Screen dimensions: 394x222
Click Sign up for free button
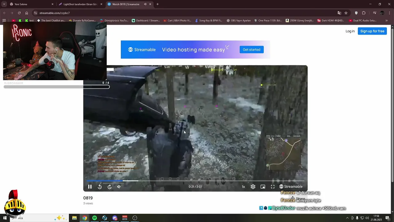pos(372,31)
